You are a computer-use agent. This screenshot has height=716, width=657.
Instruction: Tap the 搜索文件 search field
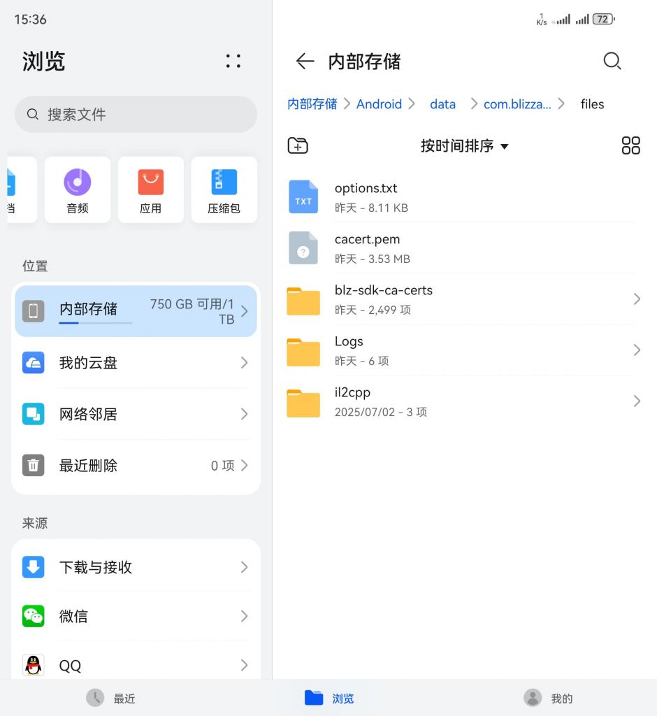136,113
